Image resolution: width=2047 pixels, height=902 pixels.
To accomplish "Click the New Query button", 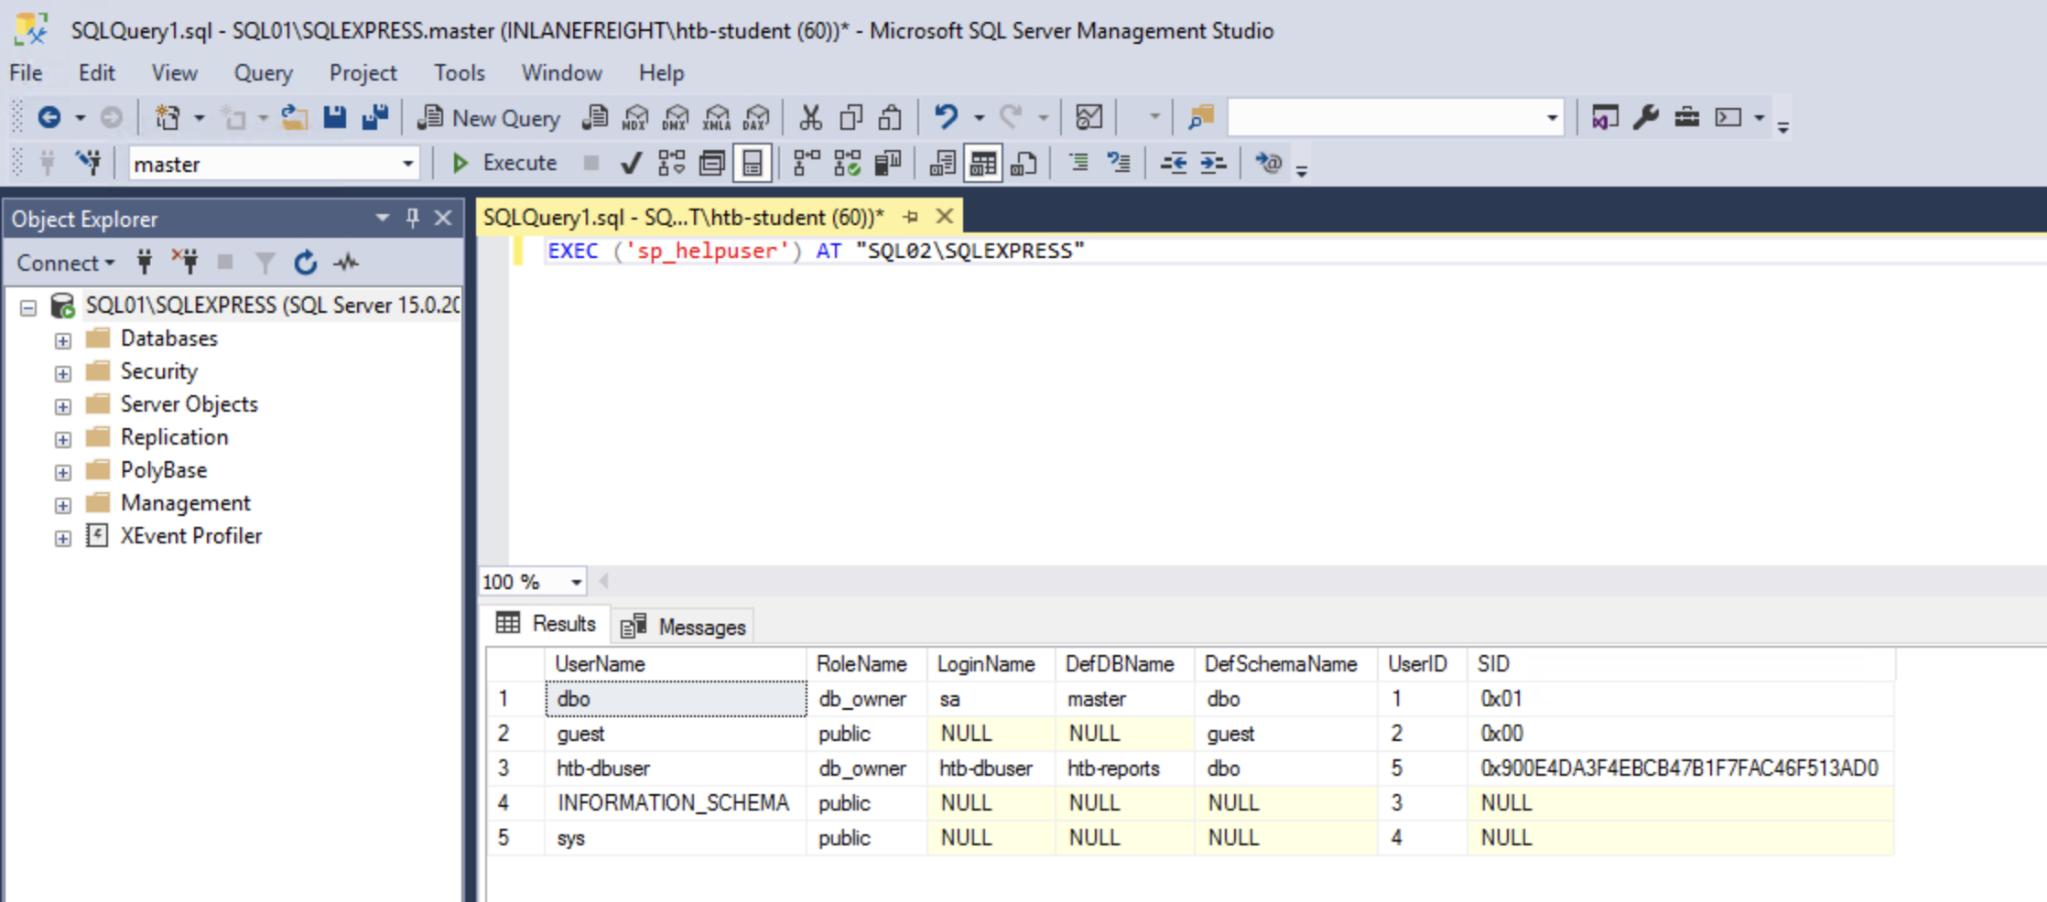I will coord(490,118).
